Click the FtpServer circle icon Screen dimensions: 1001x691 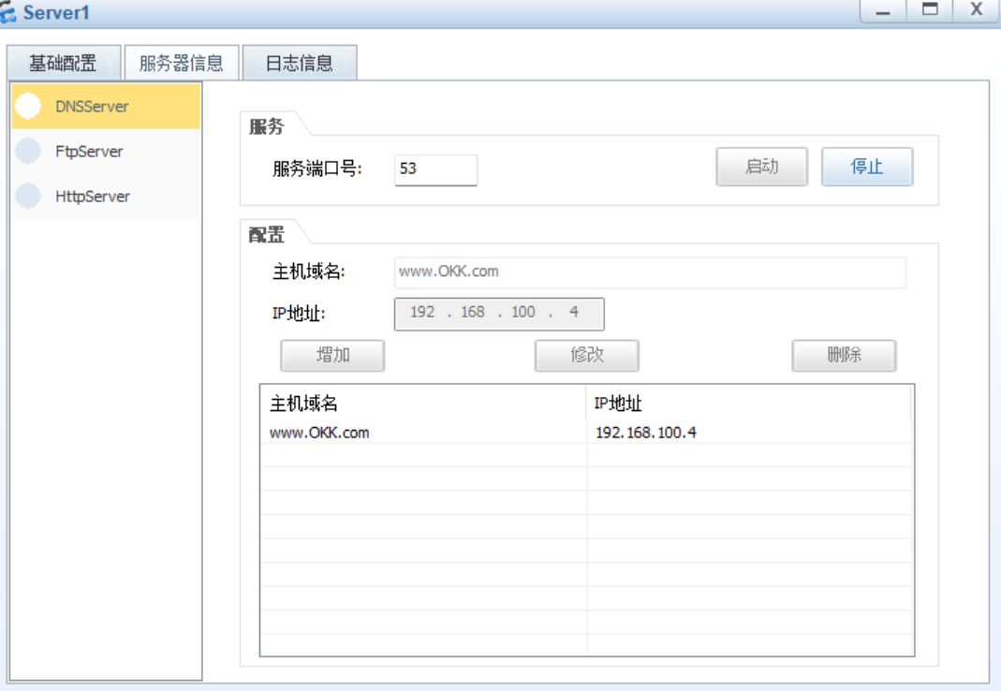pos(28,152)
